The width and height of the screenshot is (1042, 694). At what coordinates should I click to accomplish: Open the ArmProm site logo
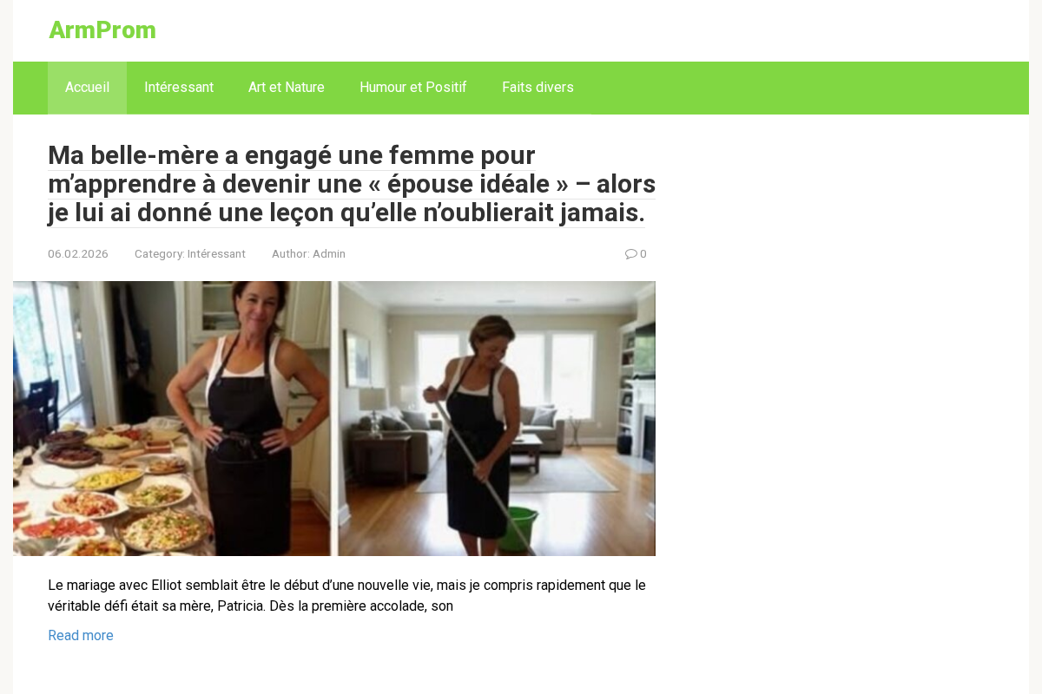[102, 30]
